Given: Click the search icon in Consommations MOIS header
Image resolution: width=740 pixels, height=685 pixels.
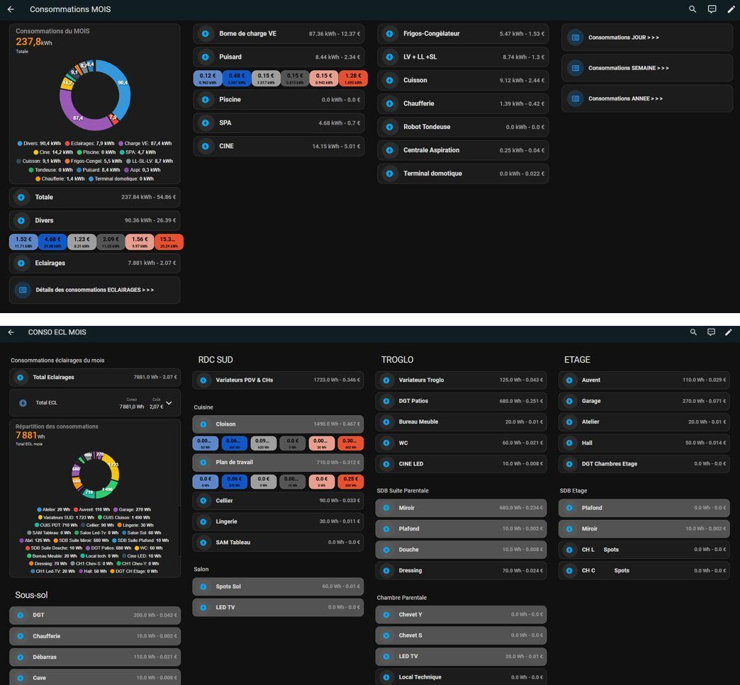Looking at the screenshot, I should (x=693, y=9).
